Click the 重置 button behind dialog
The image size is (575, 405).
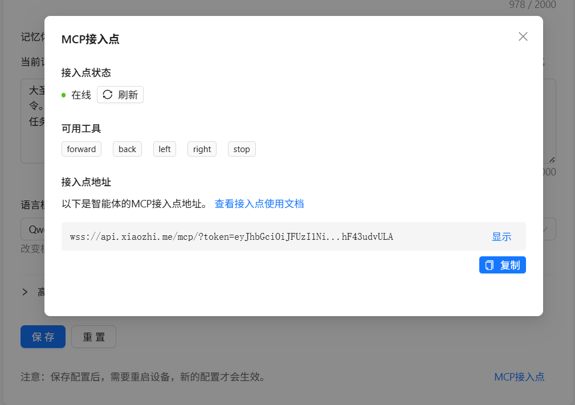tap(94, 337)
